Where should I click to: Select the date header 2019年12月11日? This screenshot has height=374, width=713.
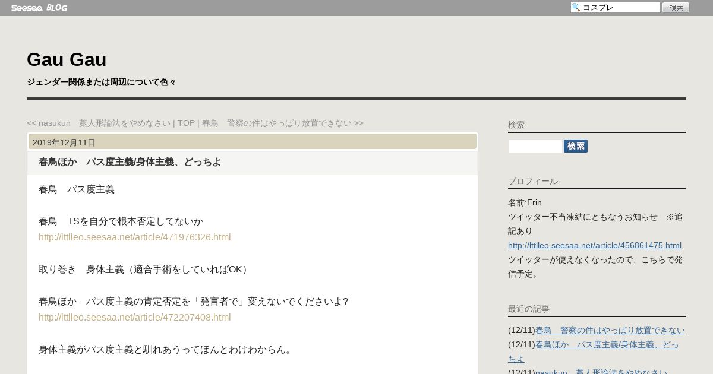click(64, 142)
